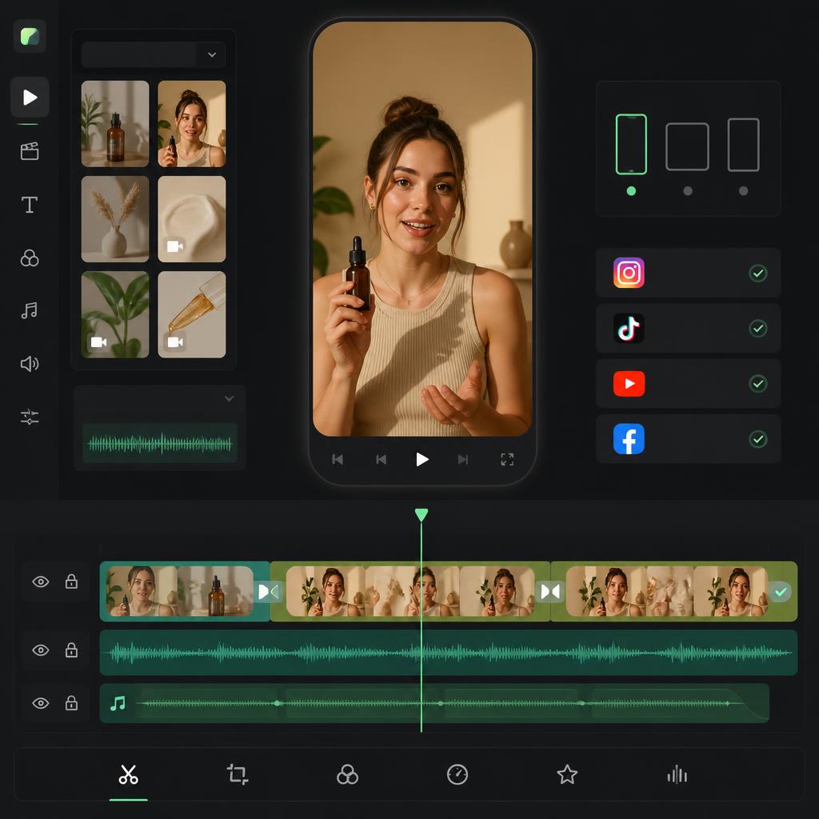Open the music notes sidebar icon

[x=30, y=310]
